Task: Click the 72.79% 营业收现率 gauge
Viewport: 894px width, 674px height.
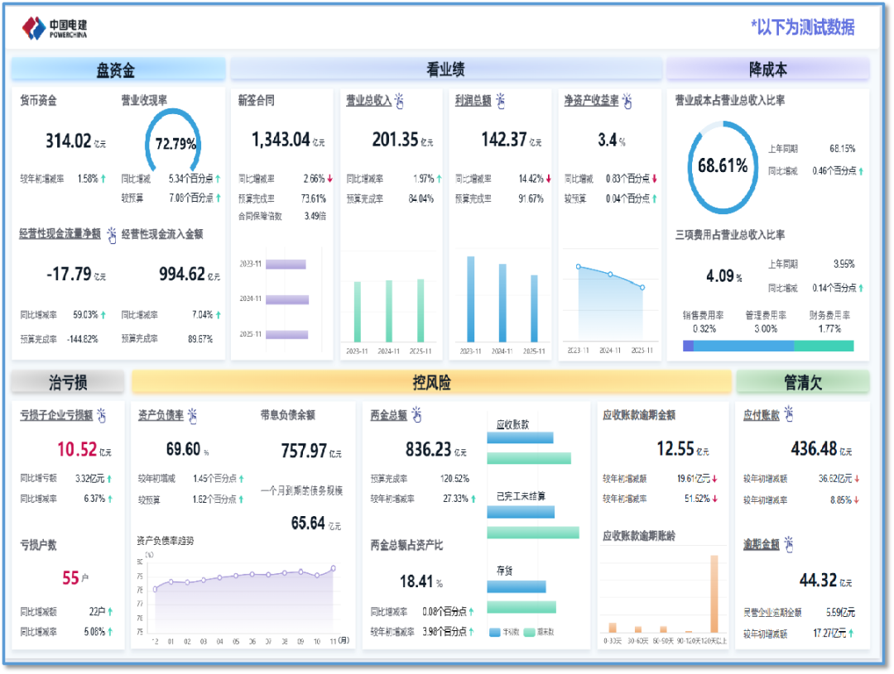Action: [173, 141]
